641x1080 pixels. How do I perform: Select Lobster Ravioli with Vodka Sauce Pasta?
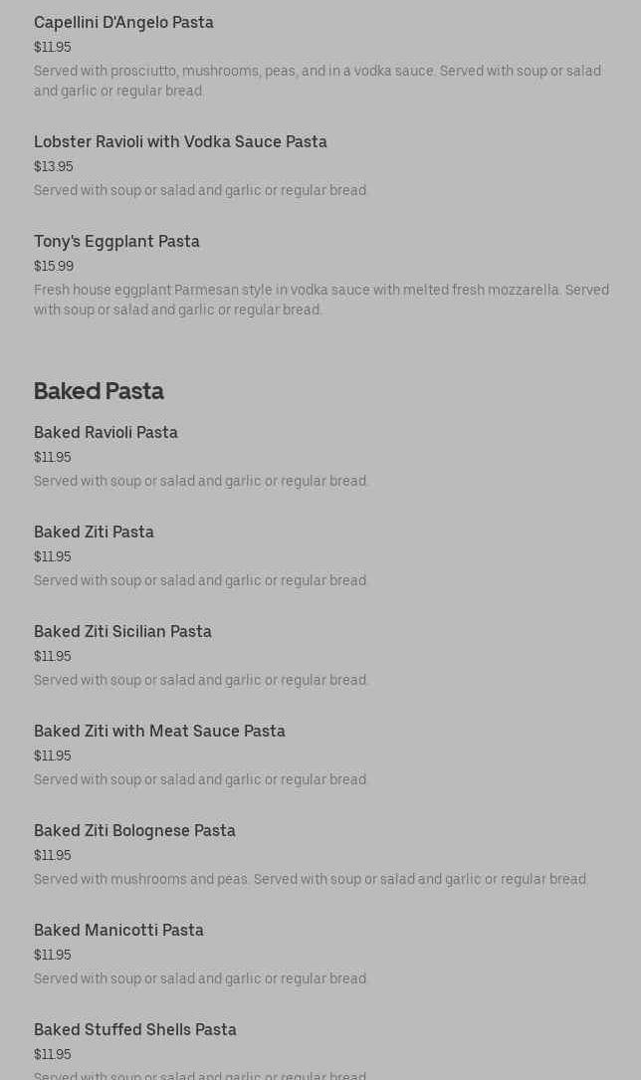pyautogui.click(x=180, y=141)
